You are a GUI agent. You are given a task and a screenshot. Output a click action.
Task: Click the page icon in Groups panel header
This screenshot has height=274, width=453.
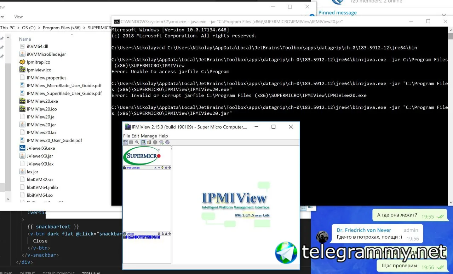pos(159,233)
